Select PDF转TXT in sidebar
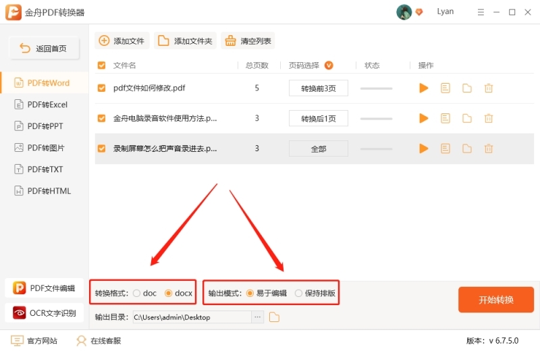 pyautogui.click(x=45, y=169)
